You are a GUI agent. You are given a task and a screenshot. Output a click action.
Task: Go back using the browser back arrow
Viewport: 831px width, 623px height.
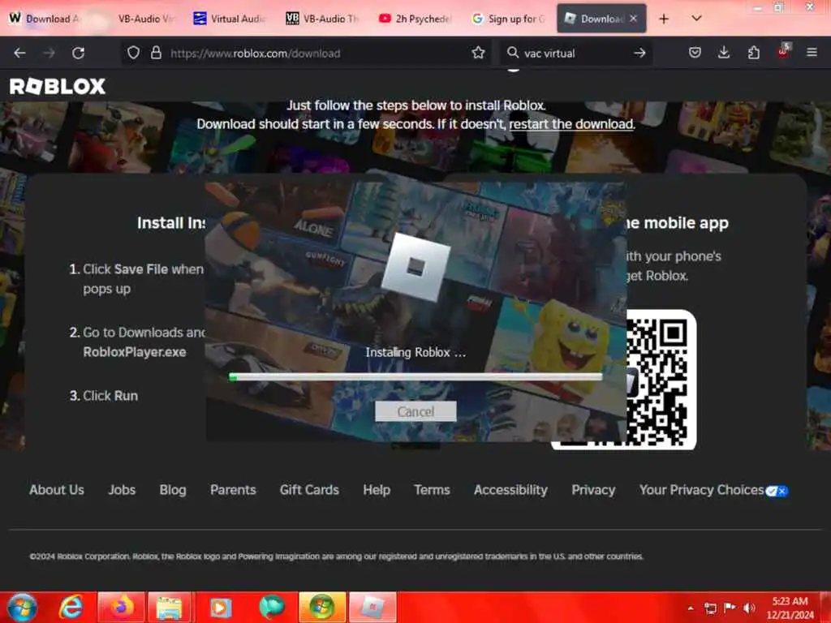click(x=19, y=53)
